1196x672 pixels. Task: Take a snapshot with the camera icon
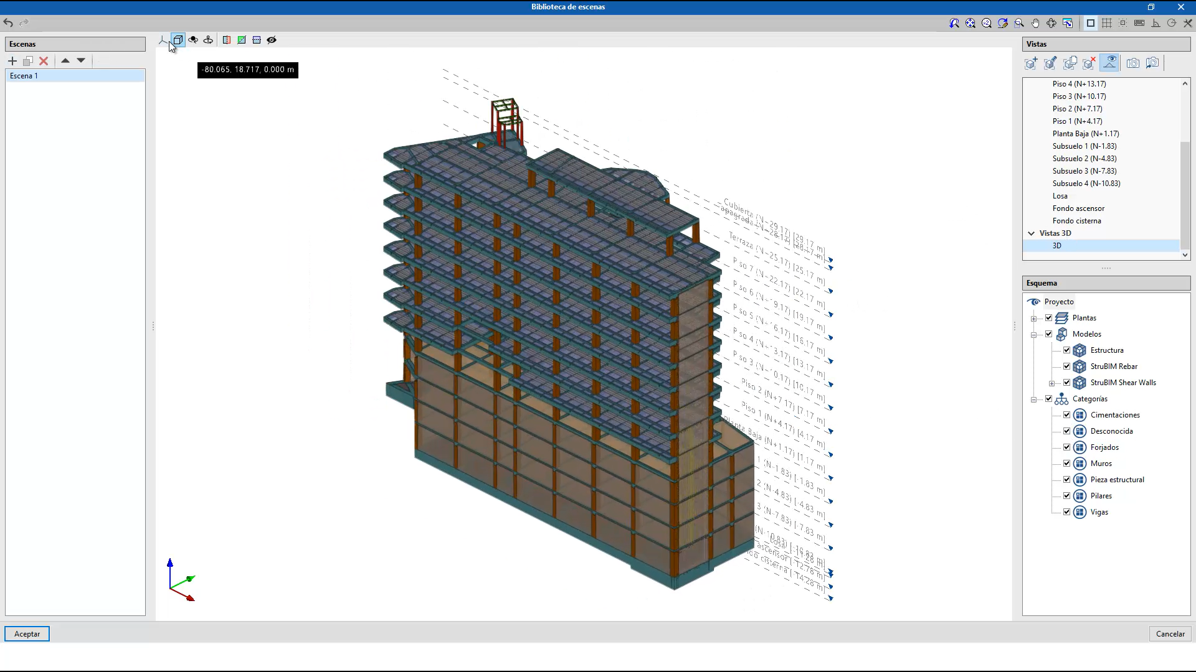pyautogui.click(x=1133, y=63)
